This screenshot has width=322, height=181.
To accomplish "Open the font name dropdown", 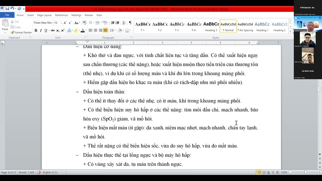I will 53,23.
